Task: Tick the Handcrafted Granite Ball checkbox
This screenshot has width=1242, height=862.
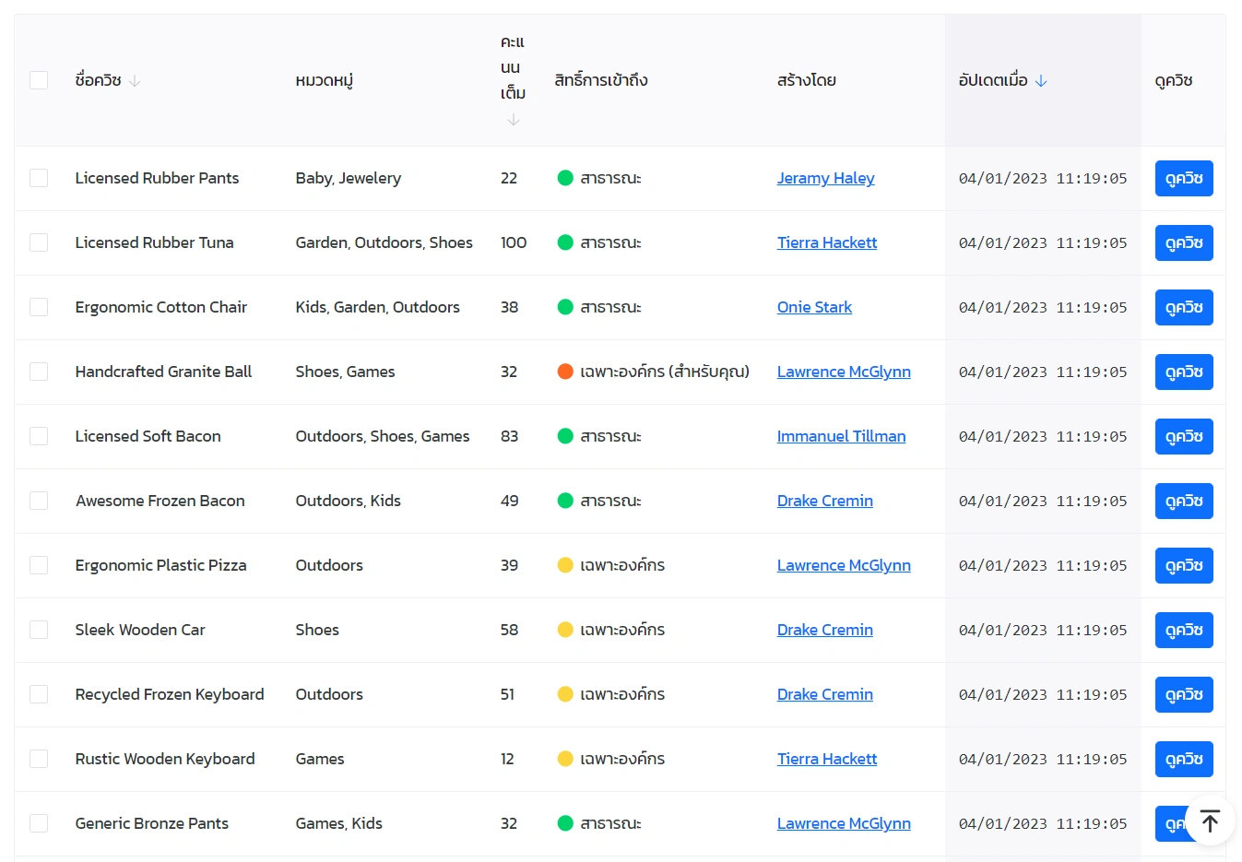Action: pyautogui.click(x=39, y=372)
